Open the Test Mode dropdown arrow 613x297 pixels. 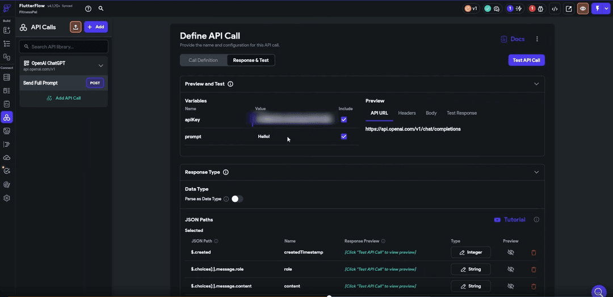coord(607,9)
